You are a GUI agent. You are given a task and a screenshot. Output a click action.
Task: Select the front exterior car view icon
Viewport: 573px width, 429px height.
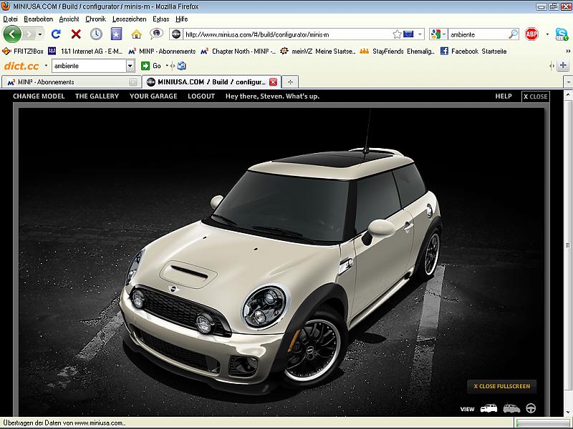coord(488,409)
